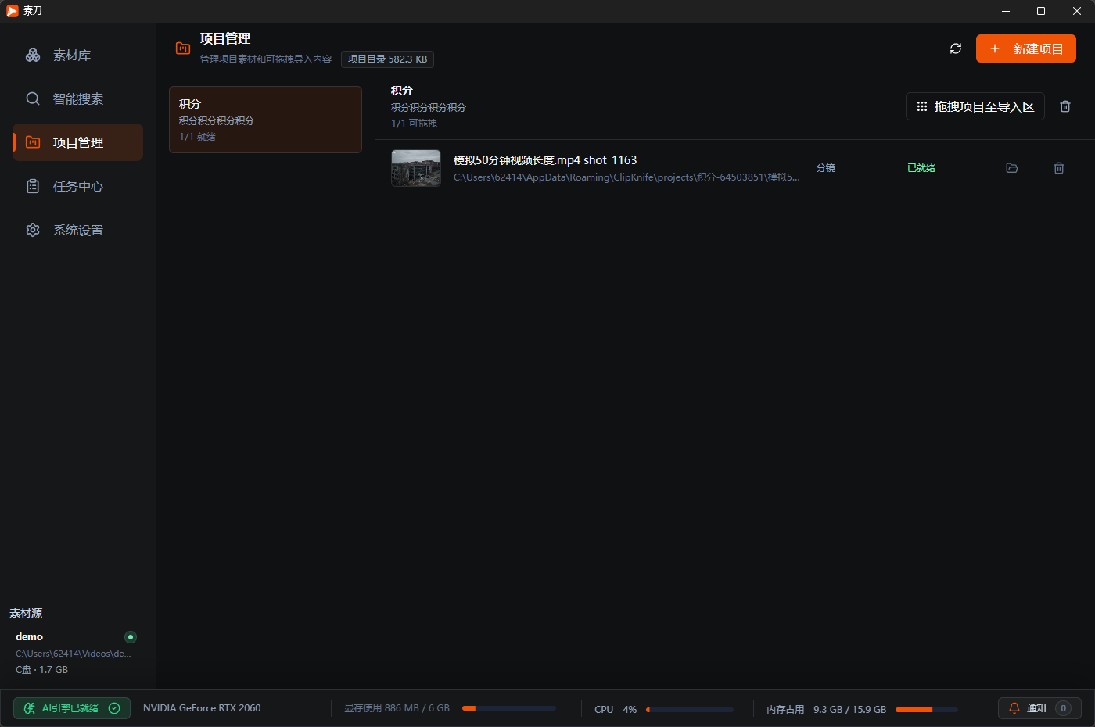
Task: Select the 积分 project card in list
Action: coord(265,120)
